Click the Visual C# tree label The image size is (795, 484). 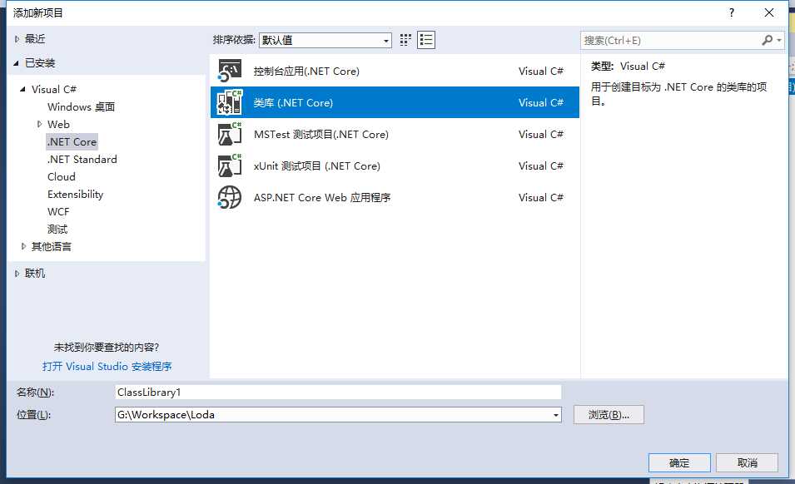click(54, 90)
